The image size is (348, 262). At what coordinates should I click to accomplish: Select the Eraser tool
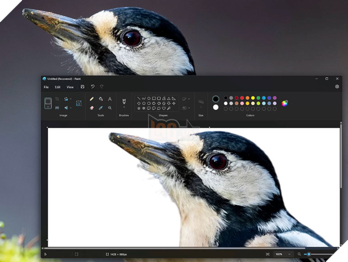tap(92, 108)
